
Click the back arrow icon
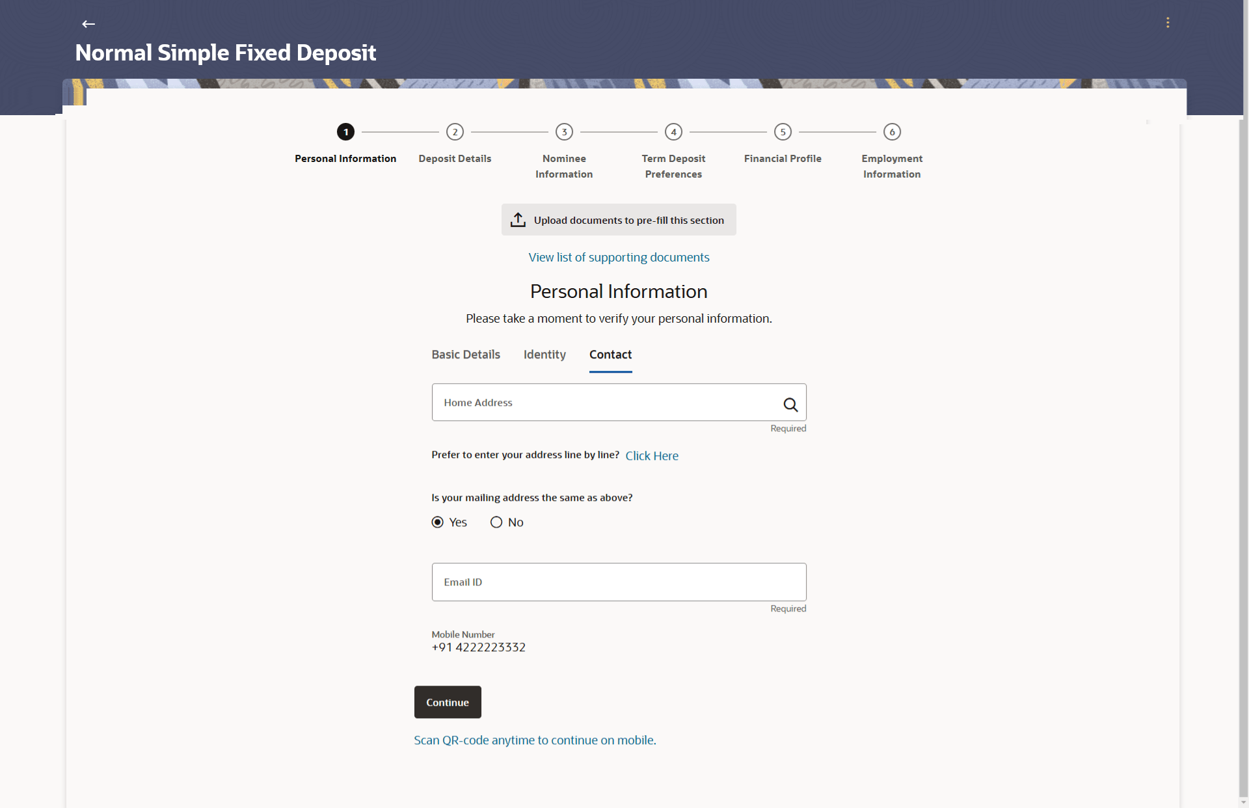88,24
